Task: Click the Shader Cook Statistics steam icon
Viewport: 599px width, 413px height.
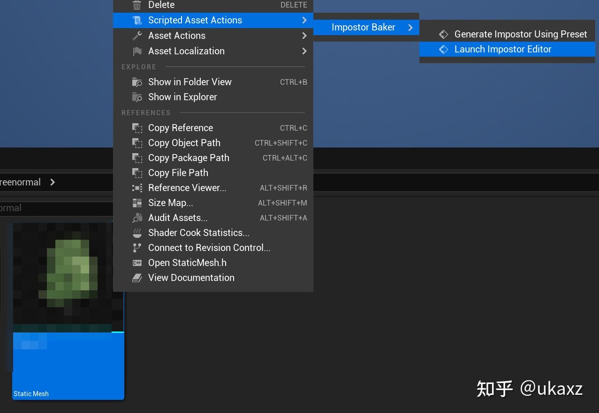Action: [137, 233]
